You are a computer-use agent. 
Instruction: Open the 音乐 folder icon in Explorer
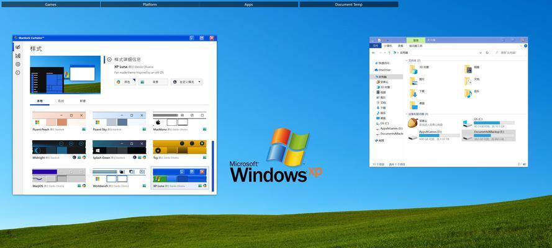pos(468,93)
